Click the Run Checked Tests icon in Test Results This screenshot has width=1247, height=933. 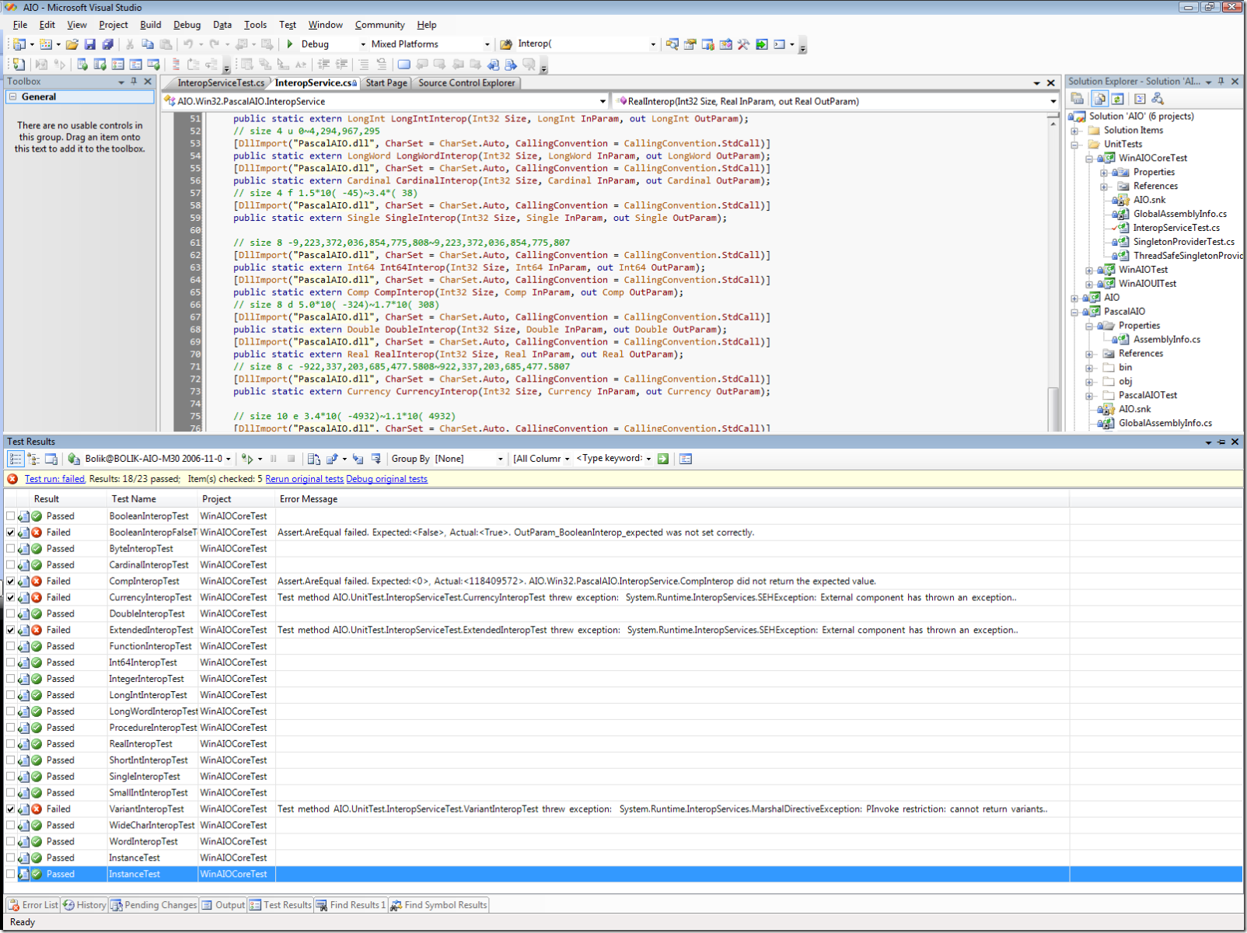[247, 459]
